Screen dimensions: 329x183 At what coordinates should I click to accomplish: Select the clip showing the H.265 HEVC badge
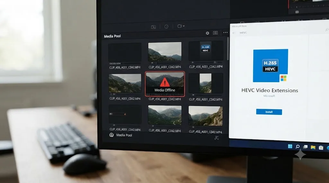click(206, 51)
